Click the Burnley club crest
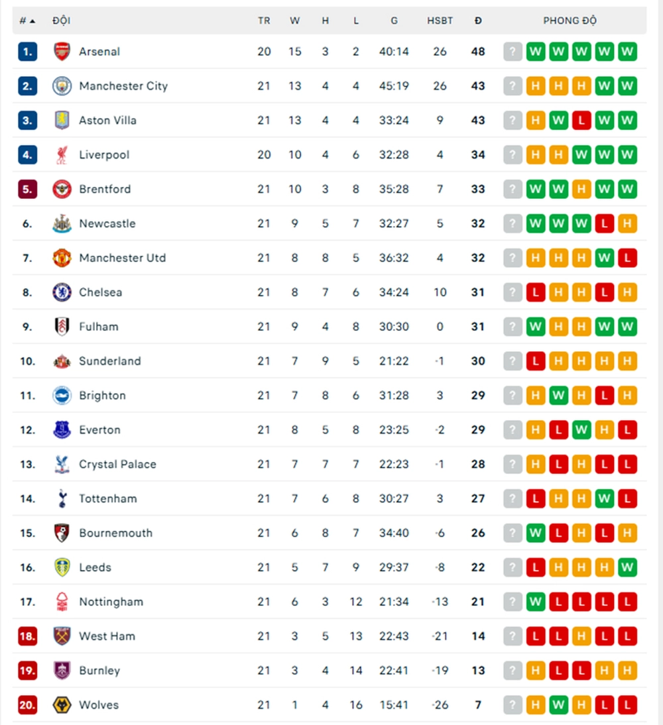This screenshot has width=663, height=725. coord(60,670)
